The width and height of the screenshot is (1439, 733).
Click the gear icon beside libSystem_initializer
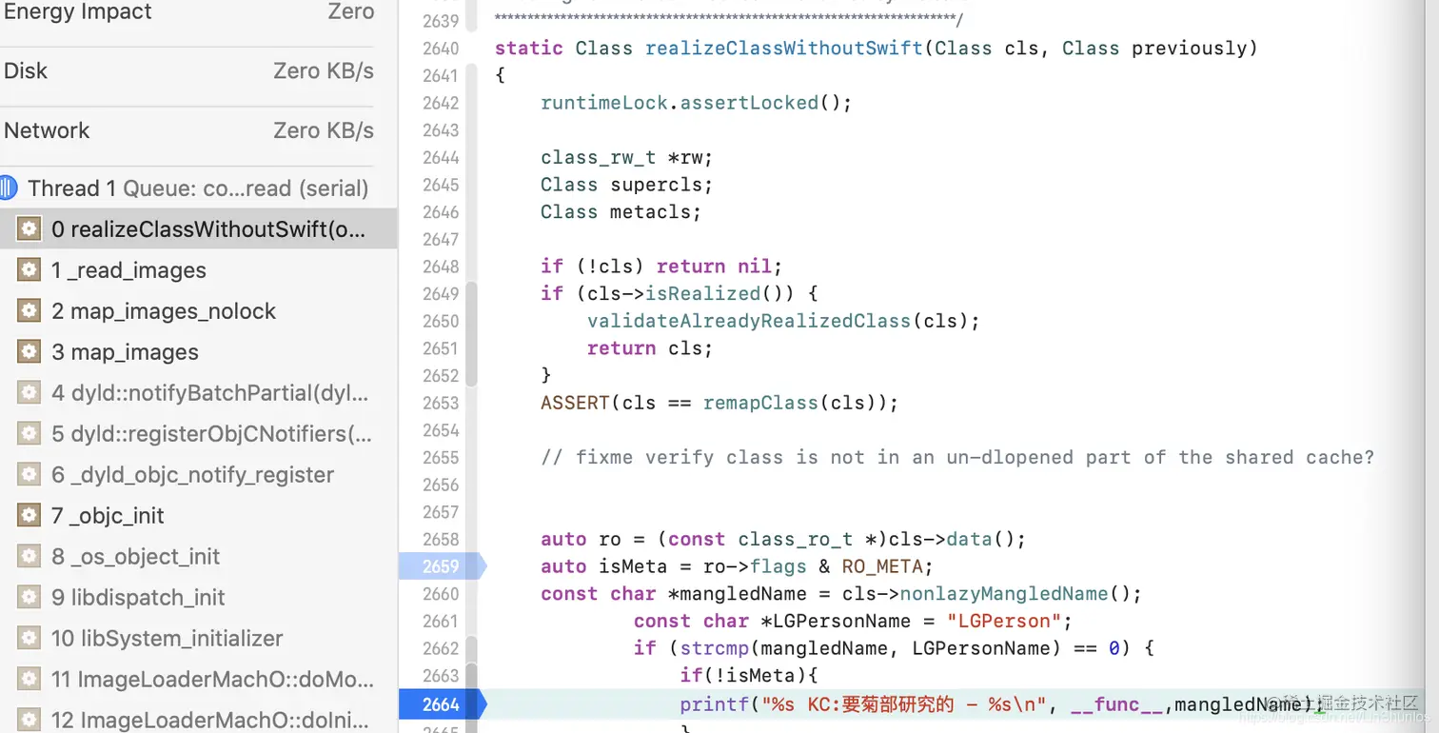tap(30, 638)
